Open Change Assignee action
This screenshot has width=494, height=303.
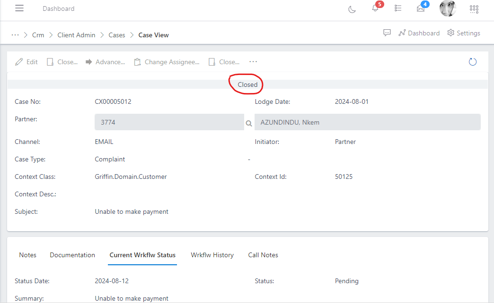(x=167, y=62)
